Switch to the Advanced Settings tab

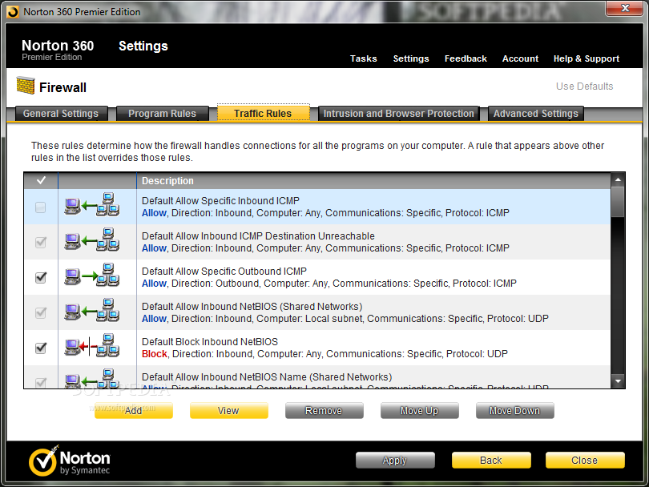(x=535, y=114)
